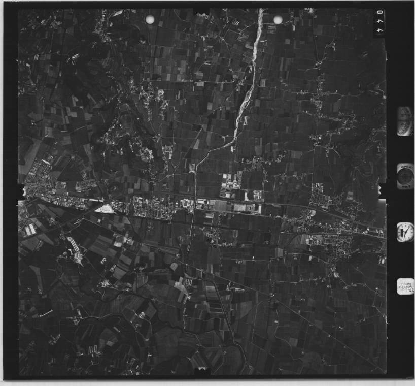415x386 pixels.
Task: Click the analog clock in right margin
Action: [405, 232]
